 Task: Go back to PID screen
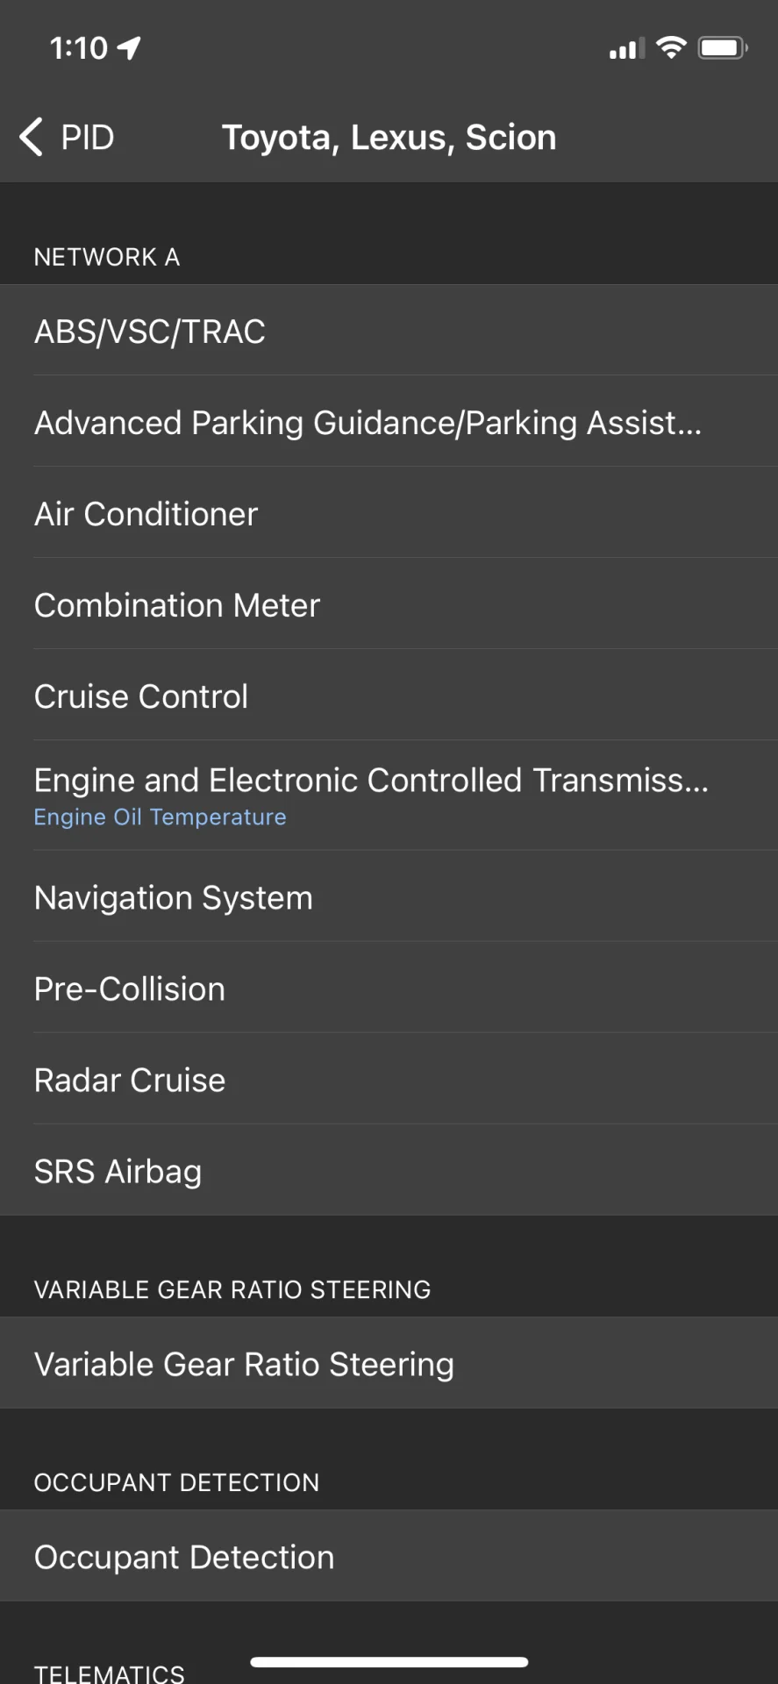click(x=87, y=138)
